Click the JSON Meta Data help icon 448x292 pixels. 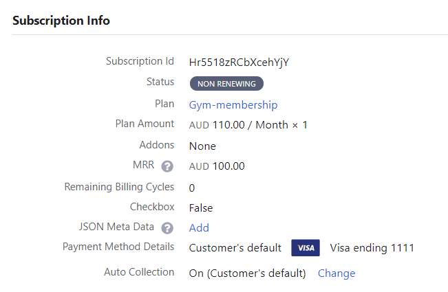pos(167,228)
